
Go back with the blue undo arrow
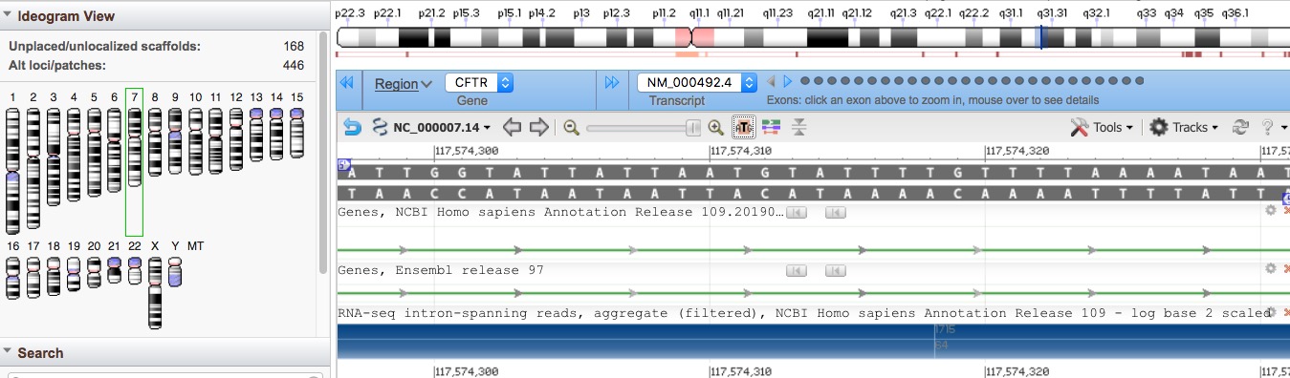pos(352,127)
